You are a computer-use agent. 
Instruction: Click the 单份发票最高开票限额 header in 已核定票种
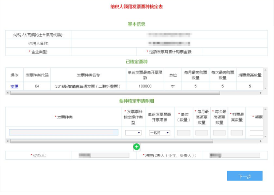pyautogui.click(x=145, y=75)
